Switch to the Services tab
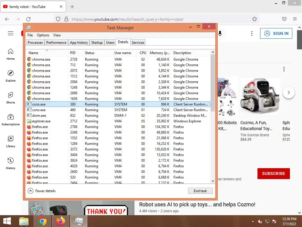 [138, 43]
